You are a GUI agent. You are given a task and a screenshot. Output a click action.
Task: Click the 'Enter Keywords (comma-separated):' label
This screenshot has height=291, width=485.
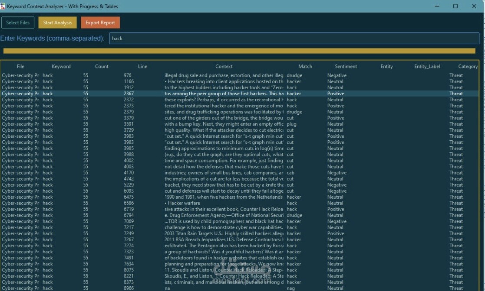coord(52,38)
